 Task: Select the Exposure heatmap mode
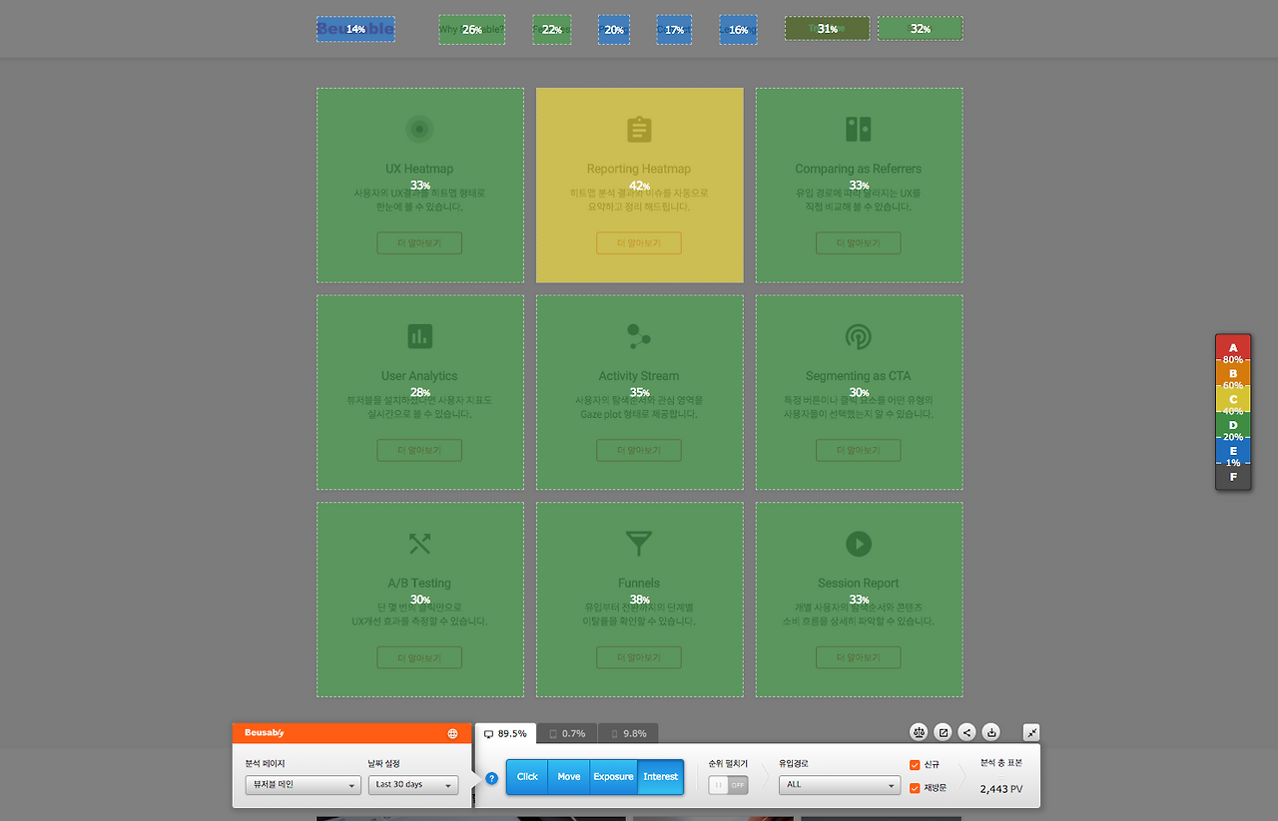tap(613, 777)
